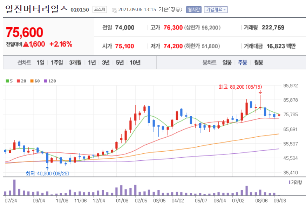Screen dimensions: 306x207
Task: Click the 하한가 51,800 text
Action: point(202,46)
